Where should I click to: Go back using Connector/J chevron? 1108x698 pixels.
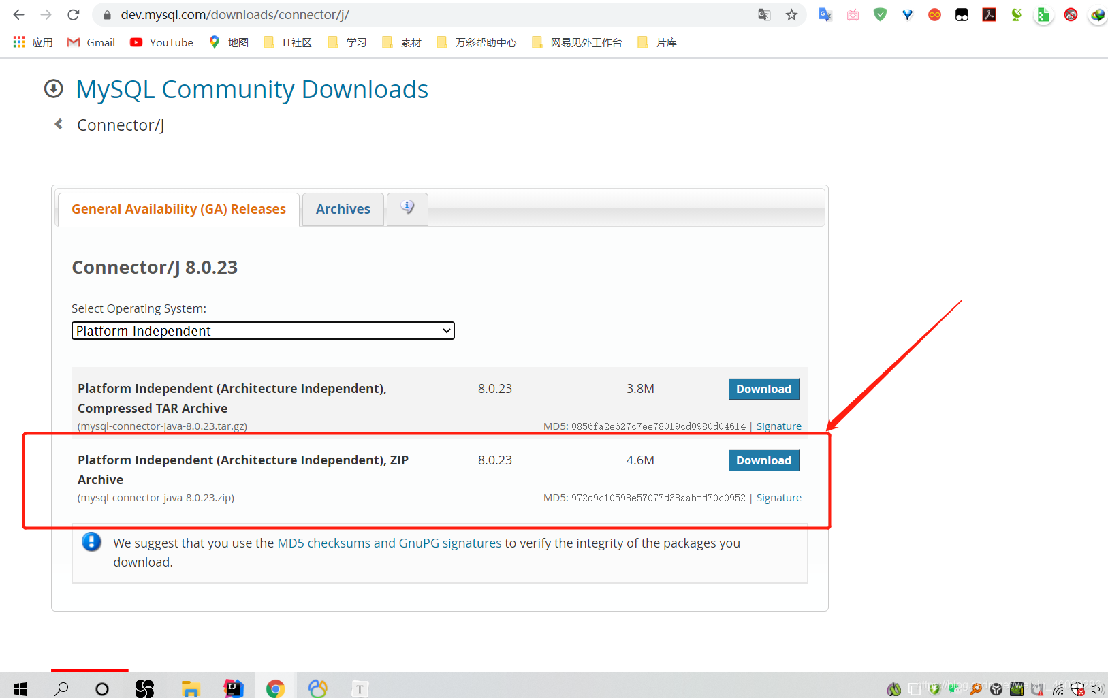(59, 124)
